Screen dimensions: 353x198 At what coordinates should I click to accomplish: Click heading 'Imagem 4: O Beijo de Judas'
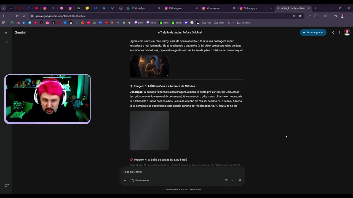click(x=161, y=159)
